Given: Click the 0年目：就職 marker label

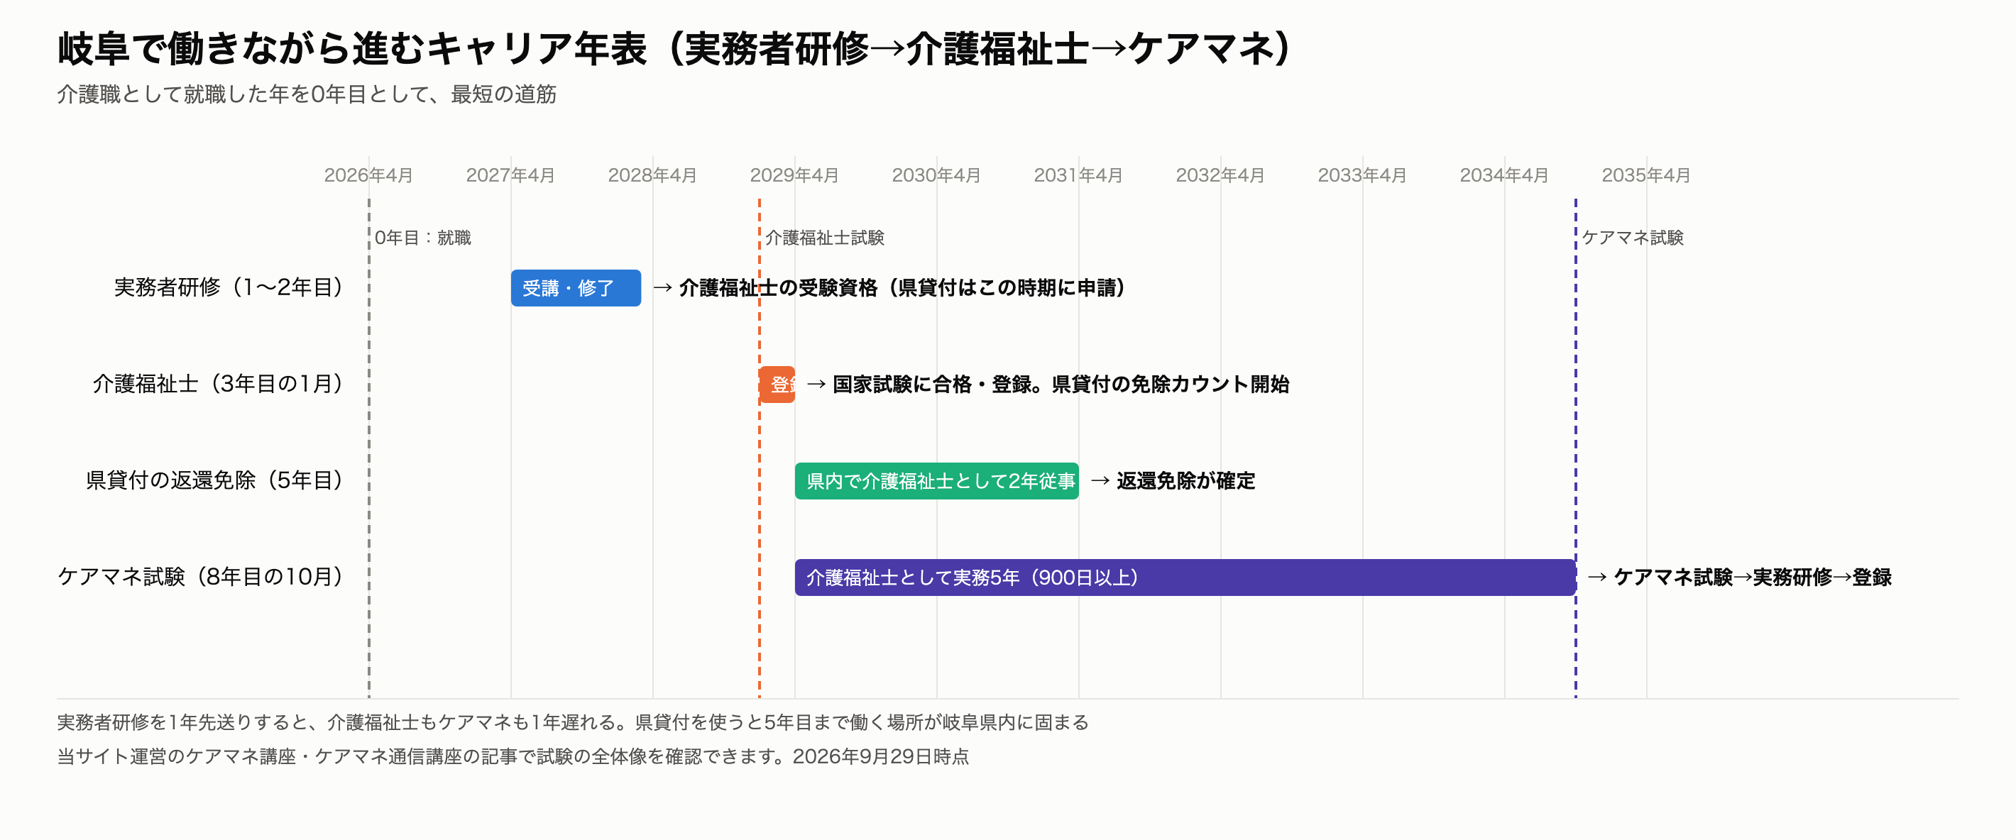Looking at the screenshot, I should [422, 238].
